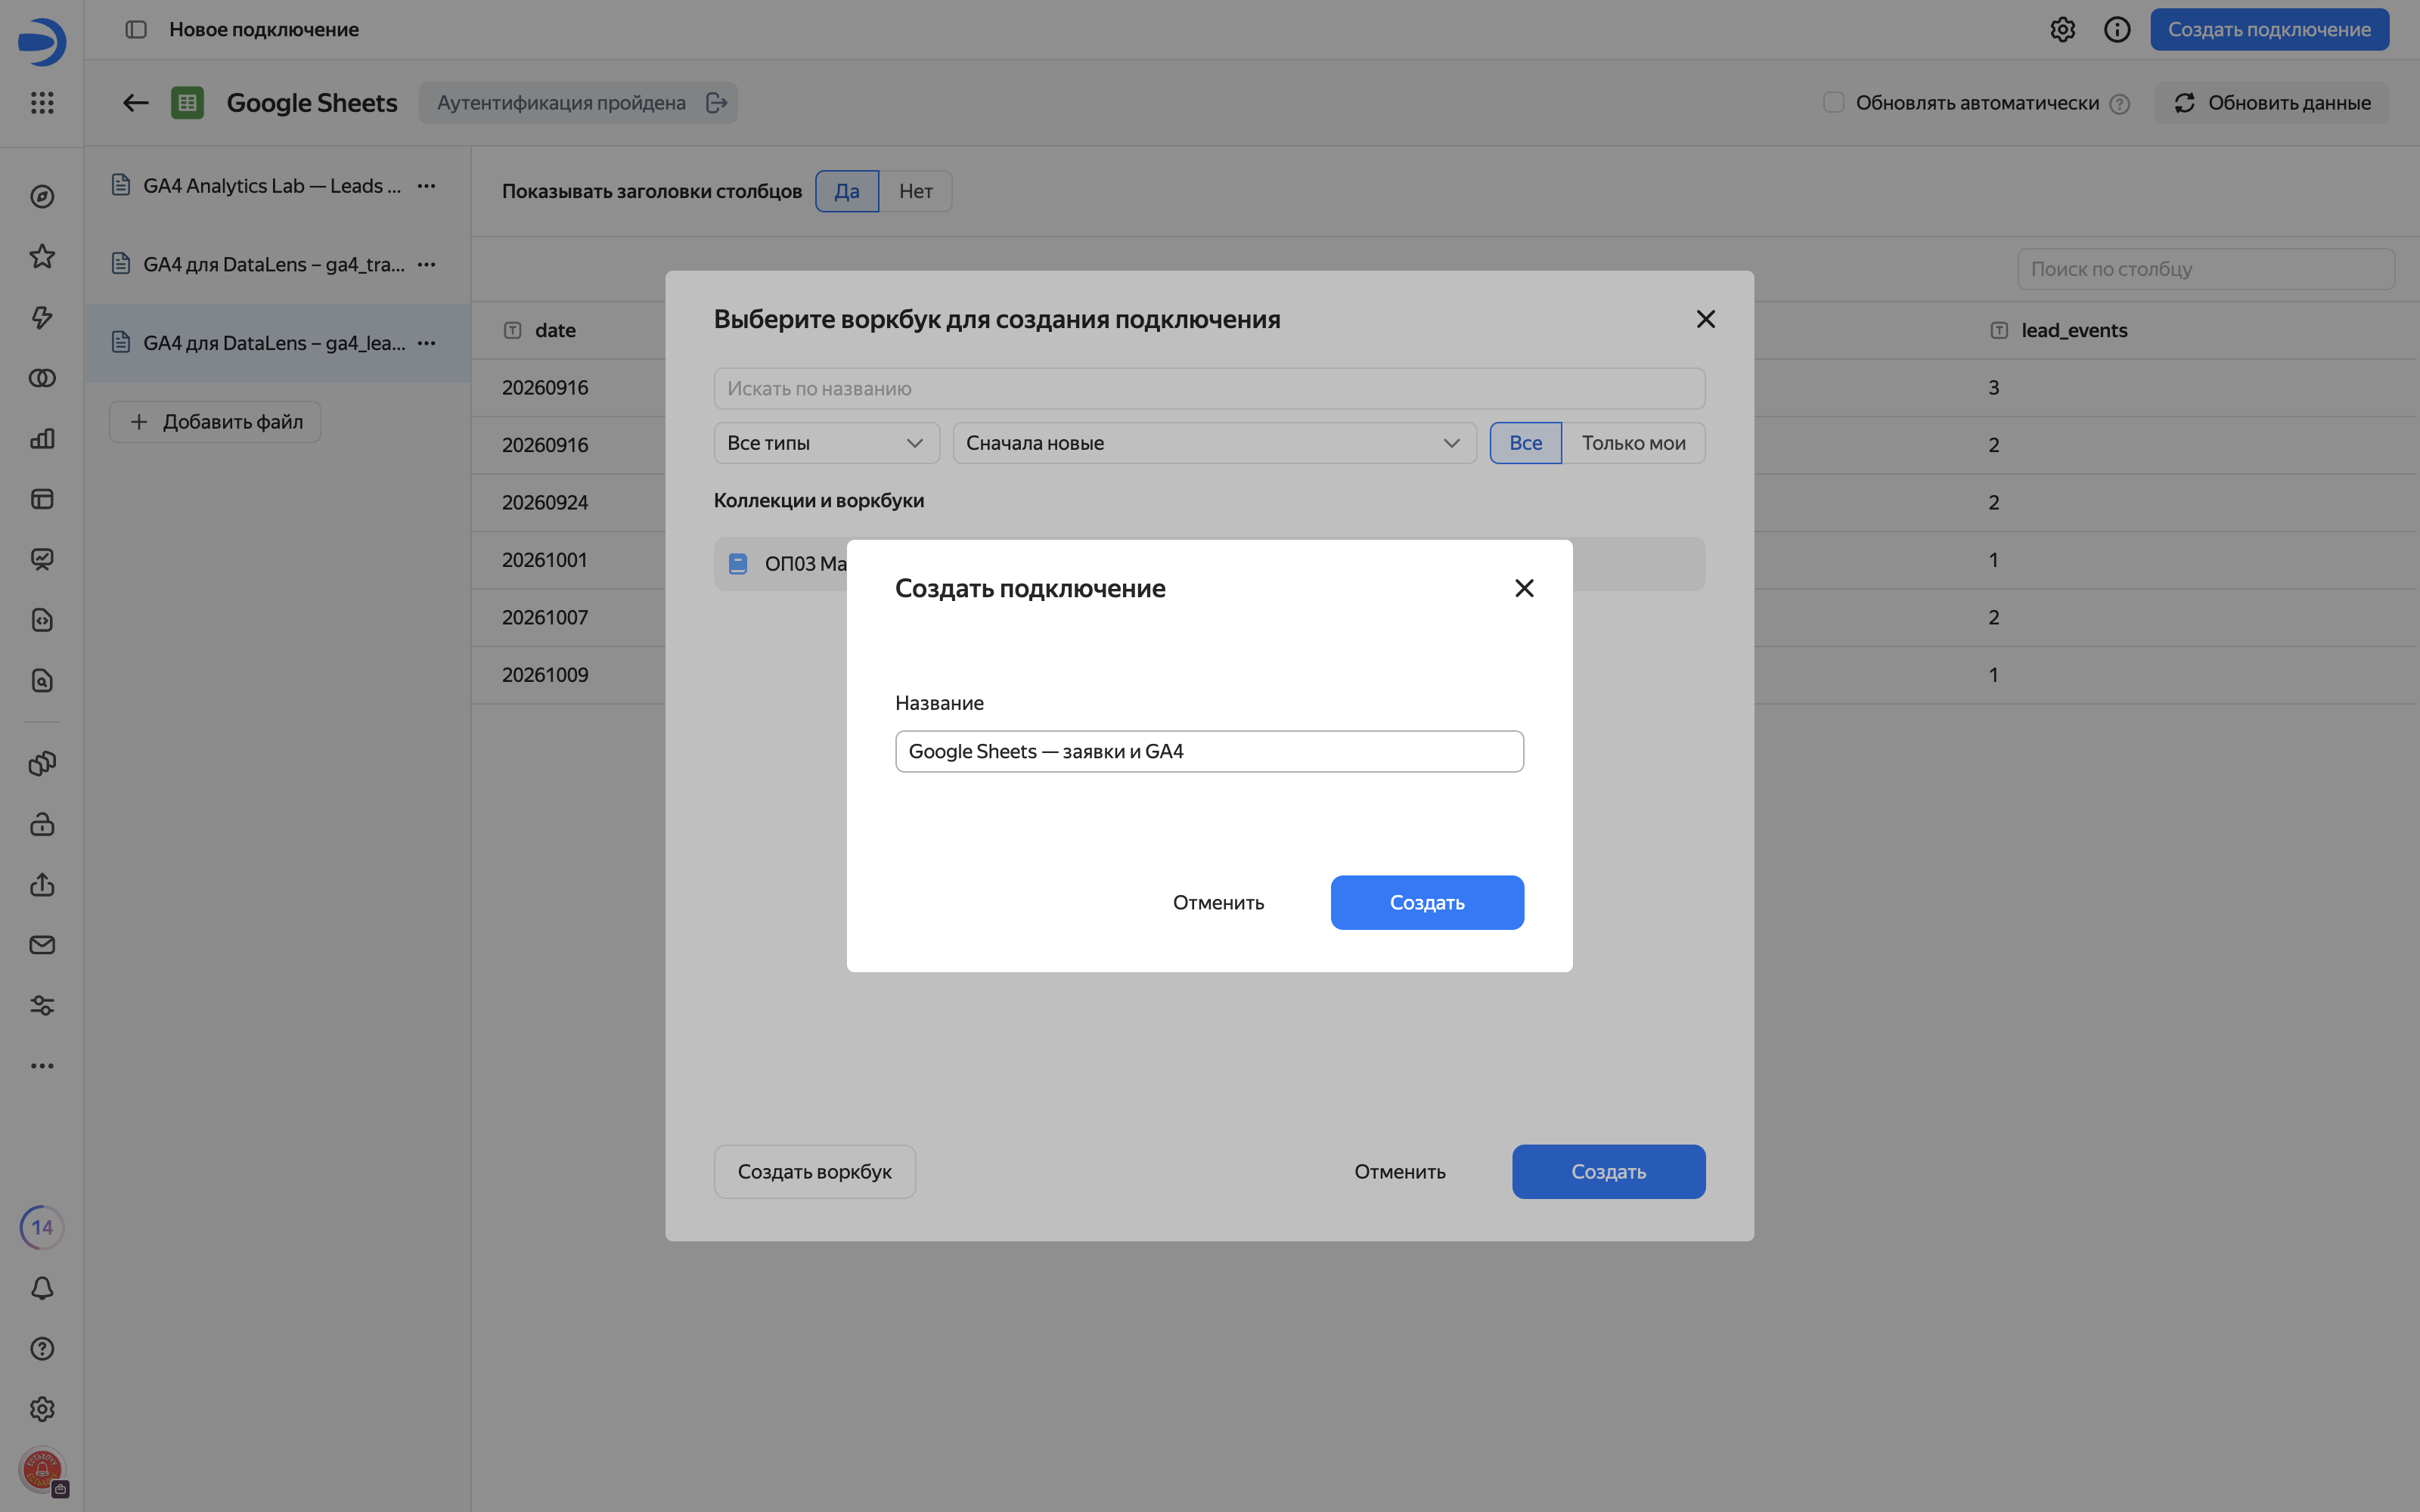The image size is (2420, 1512).
Task: Click Создать in the Создать подключение dialog
Action: tap(1427, 903)
